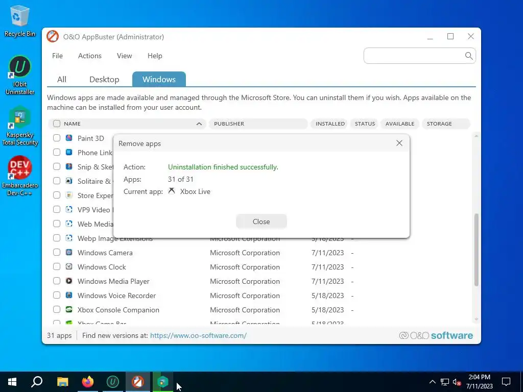523x392 pixels.
Task: Click the Xbox Live icon in dialog
Action: click(x=172, y=191)
